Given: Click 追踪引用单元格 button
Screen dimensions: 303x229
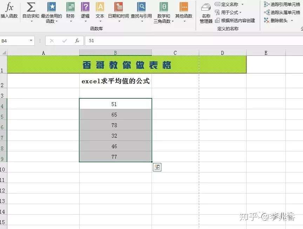Looking at the screenshot, I should (x=282, y=4).
